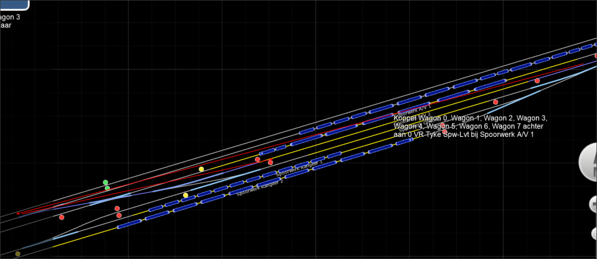Select the yellow signal above the light-blue switch track

click(201, 169)
